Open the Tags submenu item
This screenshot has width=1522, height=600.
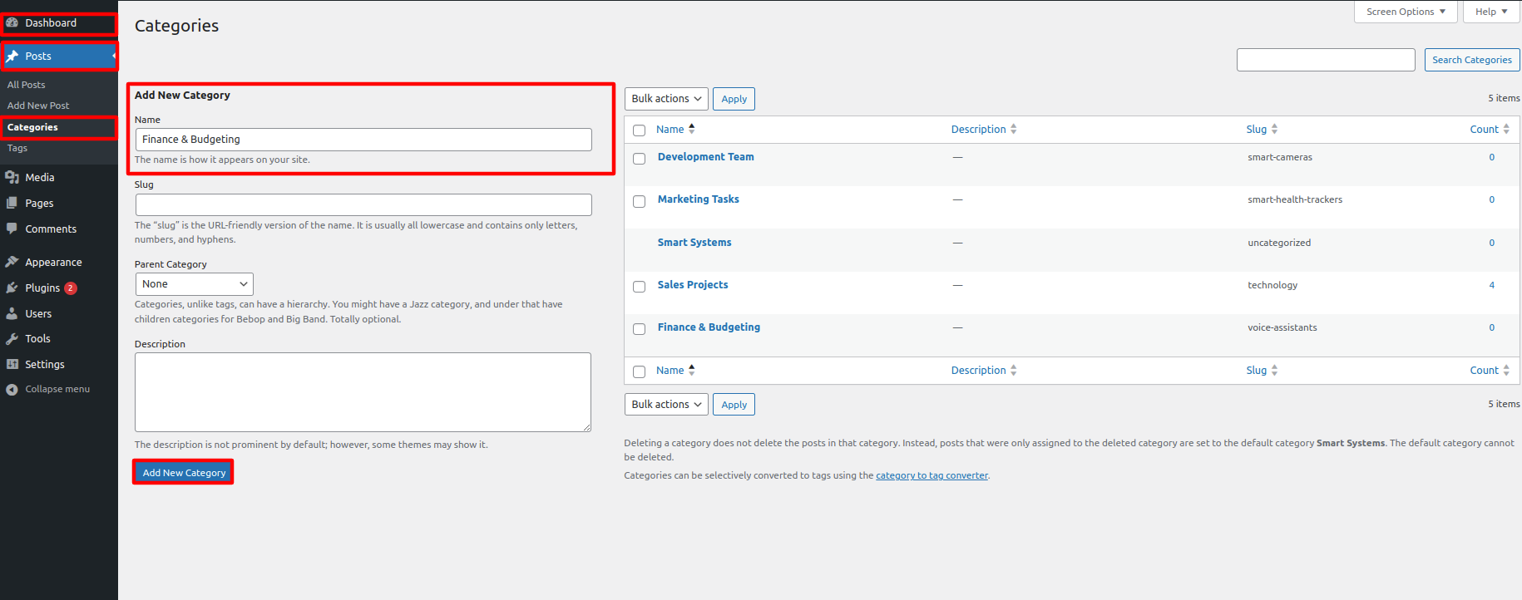click(x=17, y=148)
